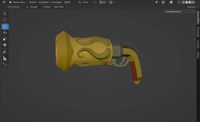Open the Vorgabe orientation dropdown
The height and width of the screenshot is (122, 200).
point(34,7)
